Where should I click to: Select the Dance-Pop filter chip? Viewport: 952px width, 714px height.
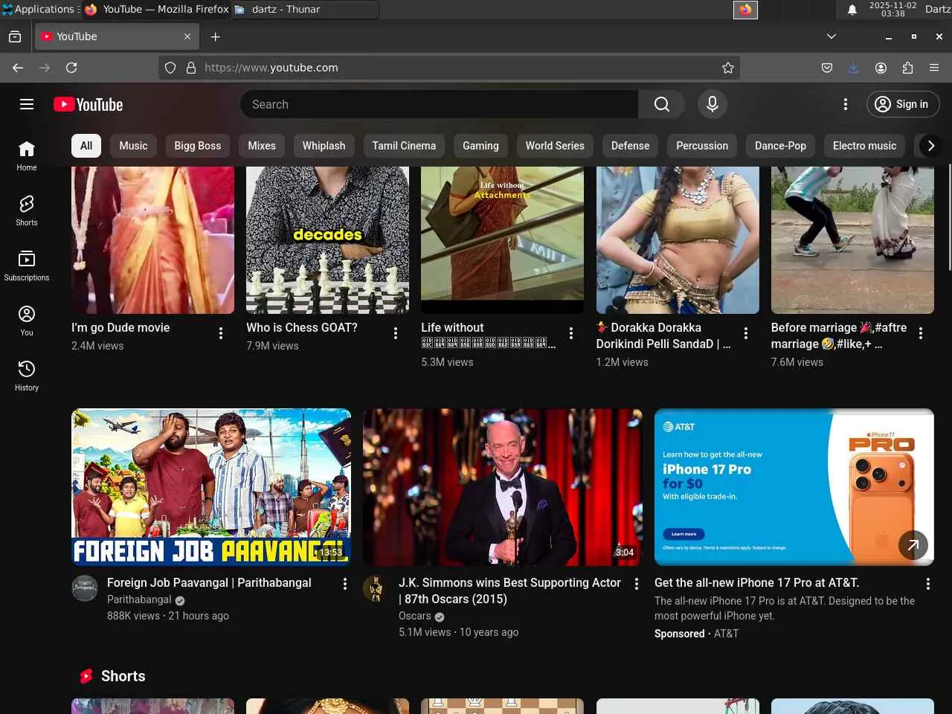pos(780,146)
